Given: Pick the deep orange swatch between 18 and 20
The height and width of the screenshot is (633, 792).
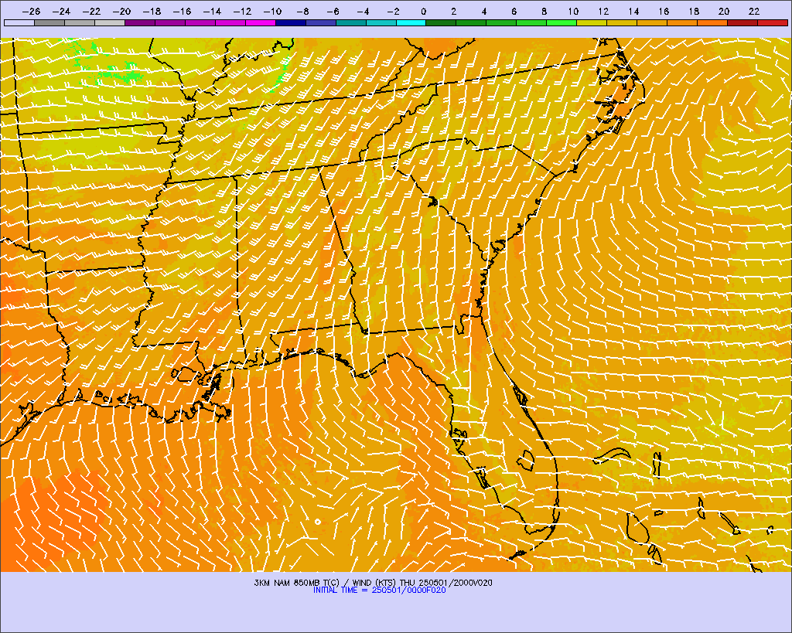Looking at the screenshot, I should tap(712, 22).
